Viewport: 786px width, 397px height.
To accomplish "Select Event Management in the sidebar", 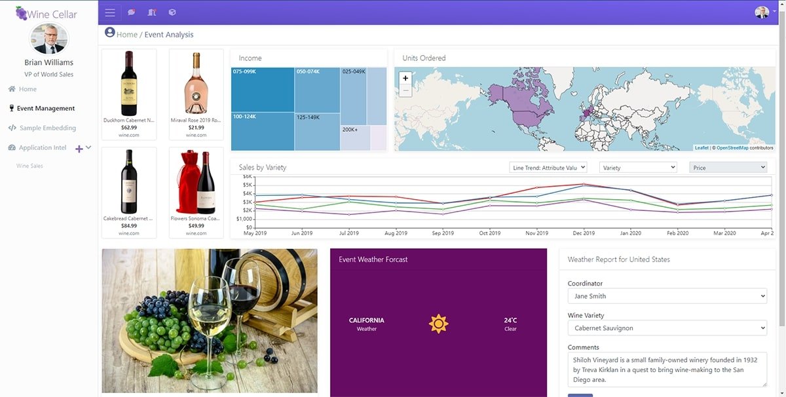I will 46,109.
